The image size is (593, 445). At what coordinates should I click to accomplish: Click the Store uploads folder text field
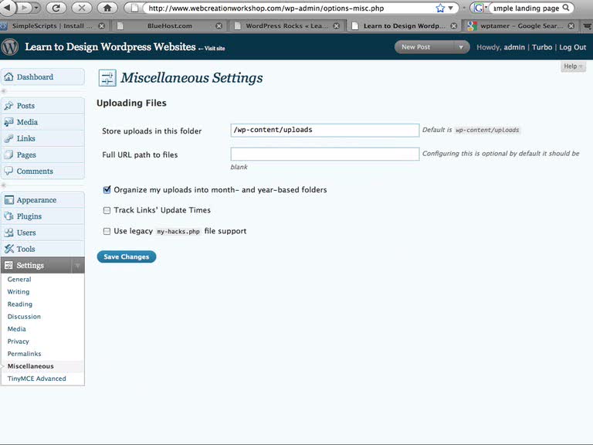[x=324, y=130]
